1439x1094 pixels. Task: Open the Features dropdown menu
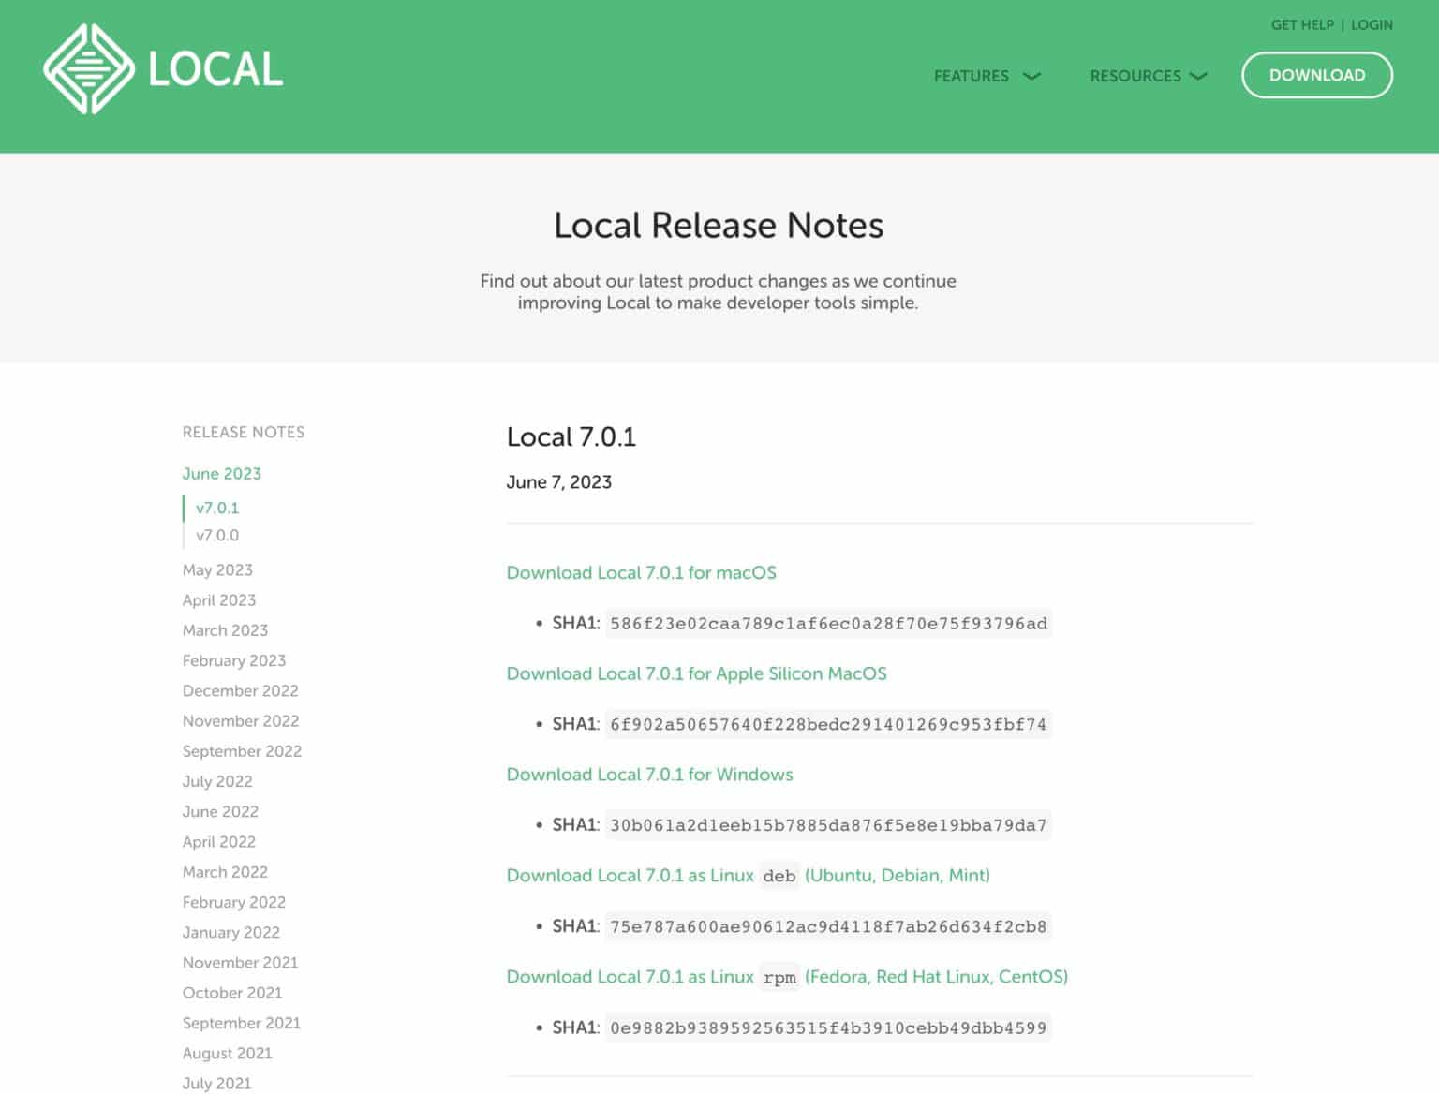(x=984, y=76)
